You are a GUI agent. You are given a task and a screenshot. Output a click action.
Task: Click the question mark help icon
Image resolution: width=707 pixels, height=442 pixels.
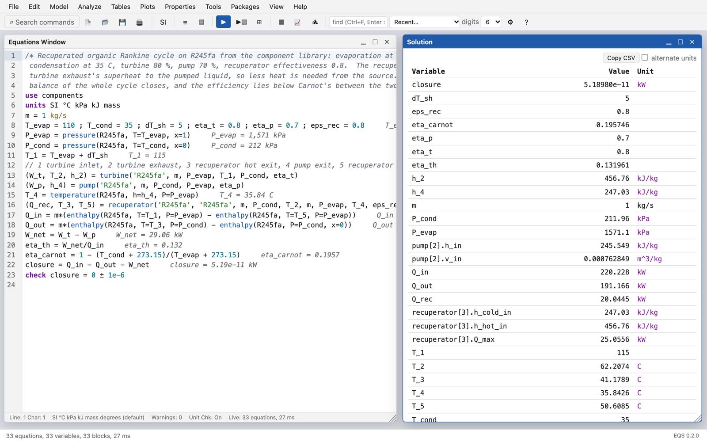tap(526, 22)
